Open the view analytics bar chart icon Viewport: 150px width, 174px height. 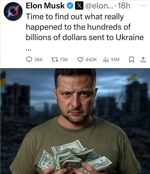[106, 60]
